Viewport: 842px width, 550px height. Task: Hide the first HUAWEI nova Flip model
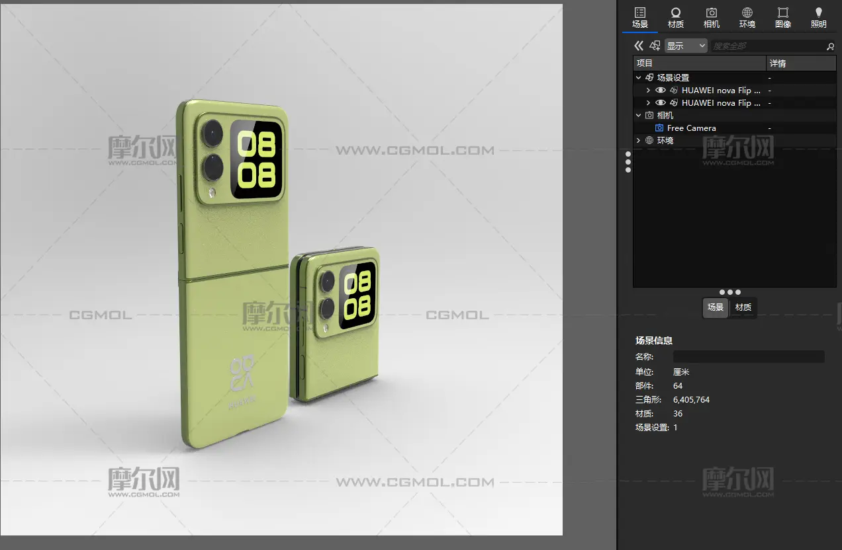[660, 91]
